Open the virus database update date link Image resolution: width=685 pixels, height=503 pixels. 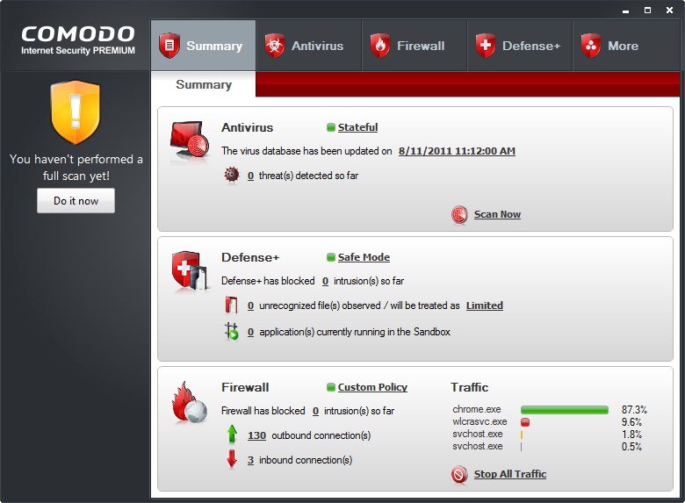point(457,151)
